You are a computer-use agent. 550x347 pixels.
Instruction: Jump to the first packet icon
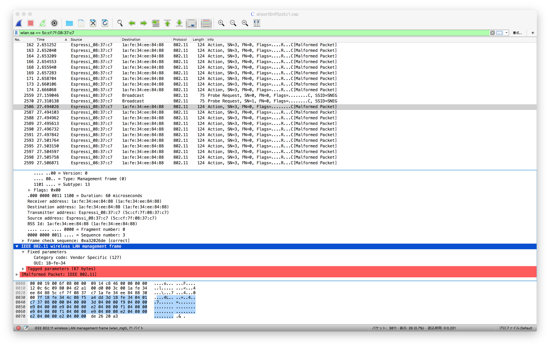click(x=167, y=23)
